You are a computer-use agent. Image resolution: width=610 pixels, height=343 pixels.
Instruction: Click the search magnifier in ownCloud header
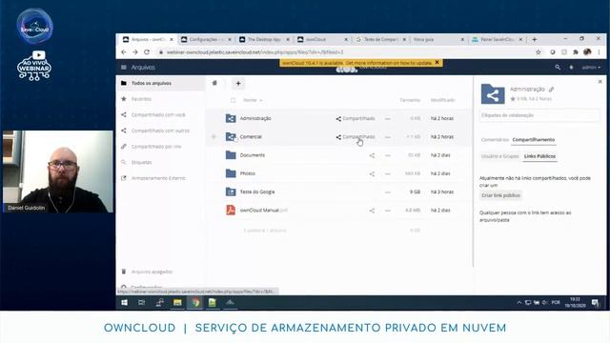point(558,68)
